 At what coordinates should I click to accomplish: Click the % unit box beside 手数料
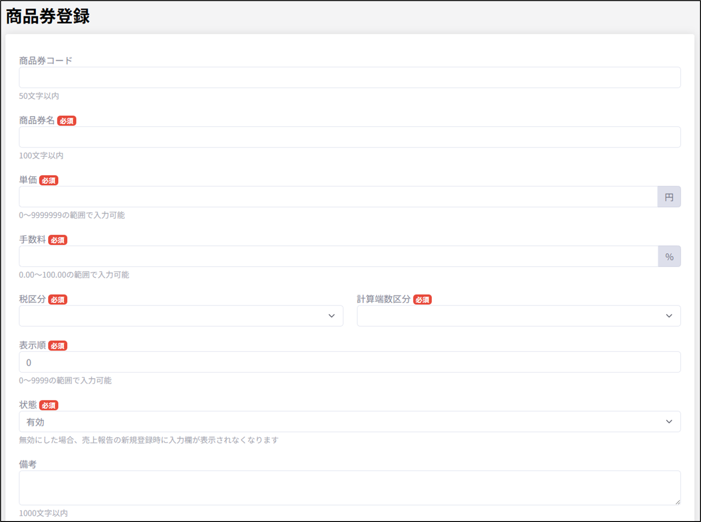[x=669, y=257]
